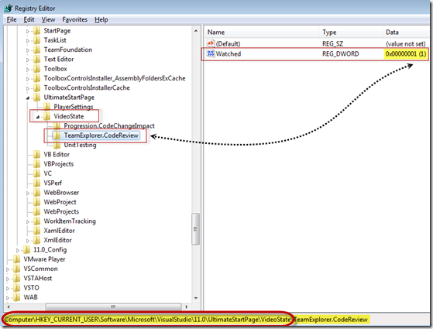Click the TeamFoundation folder icon
Screen dimensions: 433x329
tap(36, 50)
